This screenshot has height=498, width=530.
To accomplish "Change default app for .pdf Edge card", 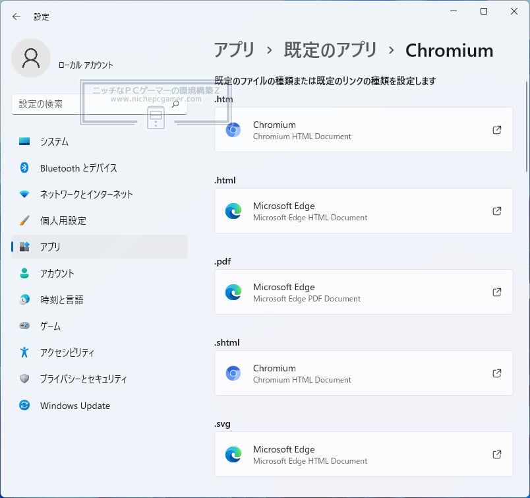I will pos(364,292).
